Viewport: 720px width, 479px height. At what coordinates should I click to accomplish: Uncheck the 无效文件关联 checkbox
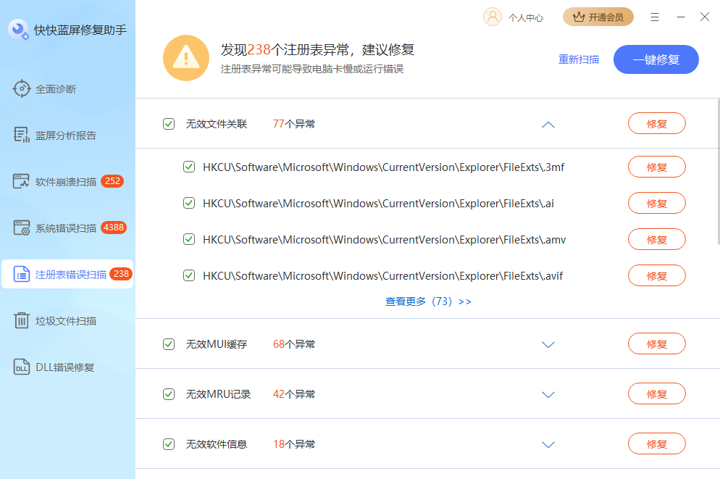pos(169,123)
